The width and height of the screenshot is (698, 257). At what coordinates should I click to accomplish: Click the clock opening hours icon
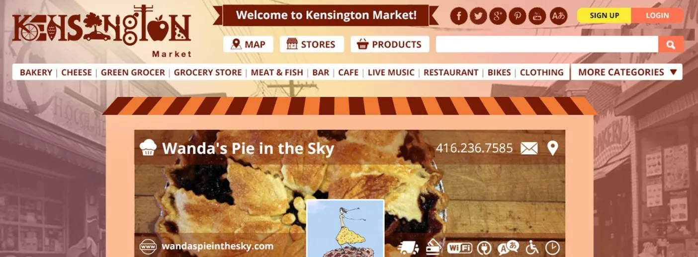(x=552, y=248)
